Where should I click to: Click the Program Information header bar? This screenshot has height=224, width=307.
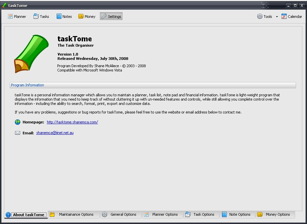tap(153, 85)
